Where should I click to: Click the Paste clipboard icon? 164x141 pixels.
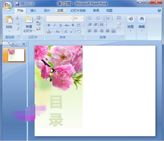(x=9, y=20)
